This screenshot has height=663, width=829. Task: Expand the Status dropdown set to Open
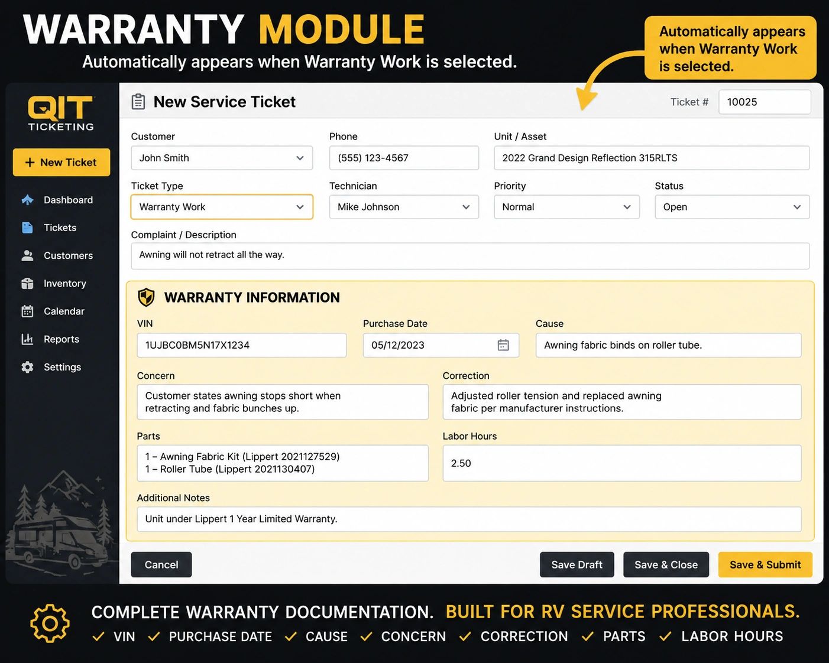click(x=732, y=207)
